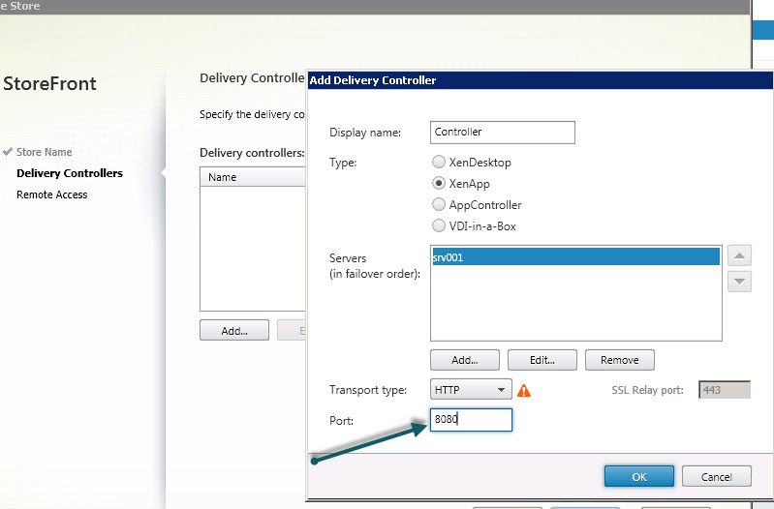Click Edit button under Servers list
Screen dimensions: 774x509
click(542, 360)
